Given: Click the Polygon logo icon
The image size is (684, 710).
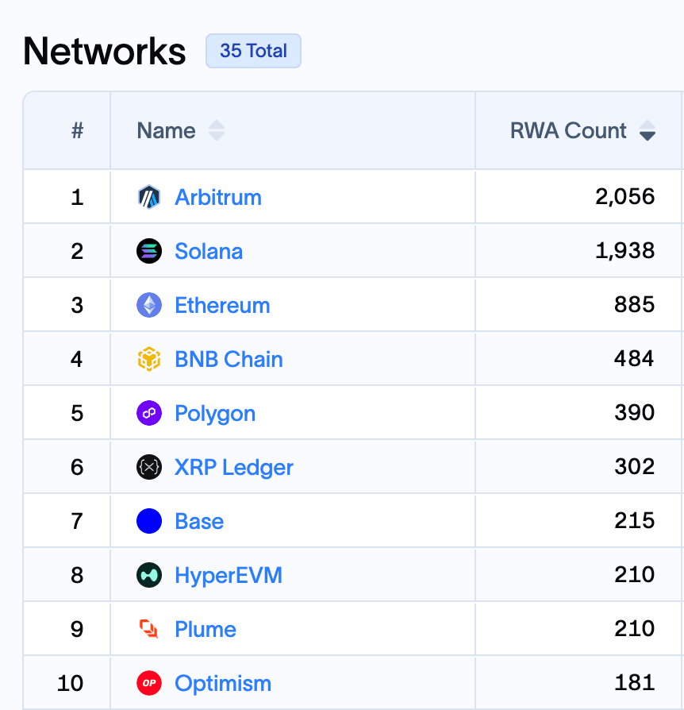Looking at the screenshot, I should coord(149,413).
